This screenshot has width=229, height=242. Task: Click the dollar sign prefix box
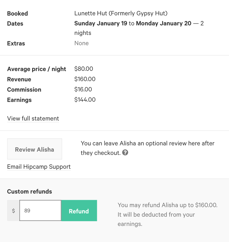click(13, 211)
